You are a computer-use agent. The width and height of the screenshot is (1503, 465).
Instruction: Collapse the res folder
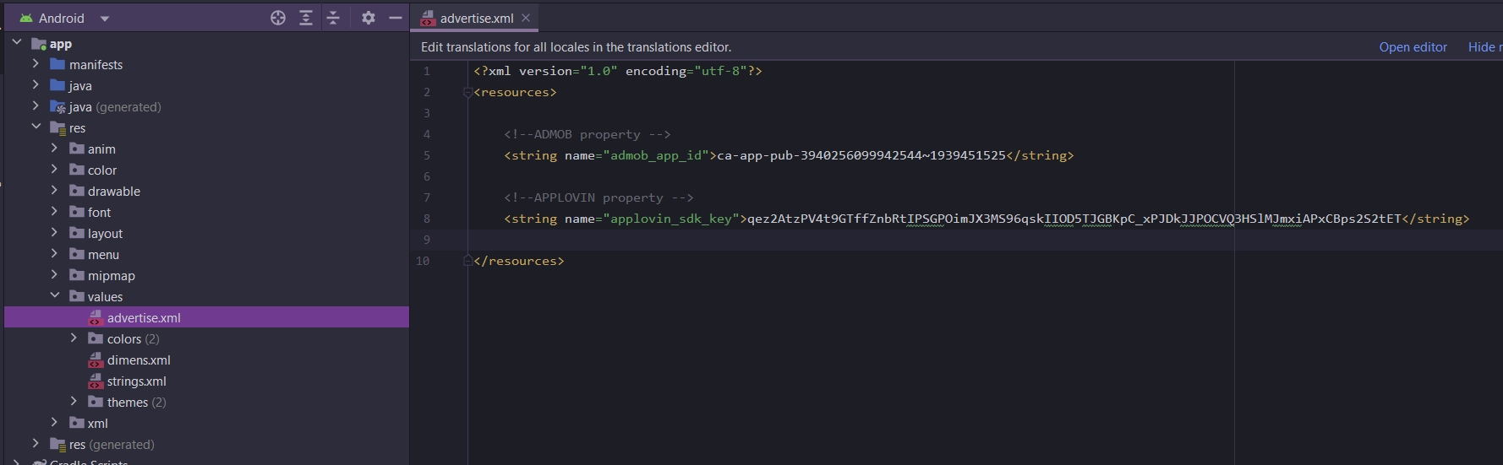[36, 127]
